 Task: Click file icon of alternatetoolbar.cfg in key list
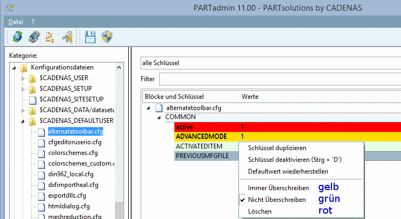tap(159, 108)
